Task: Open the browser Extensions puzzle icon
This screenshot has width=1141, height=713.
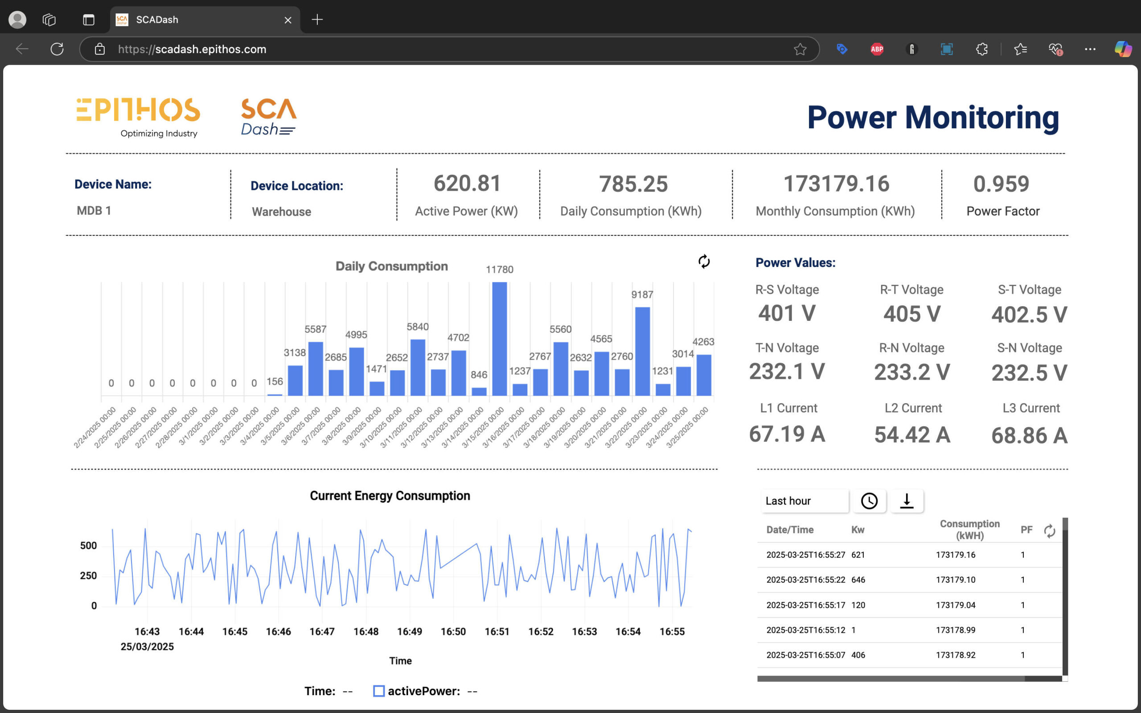Action: click(981, 49)
